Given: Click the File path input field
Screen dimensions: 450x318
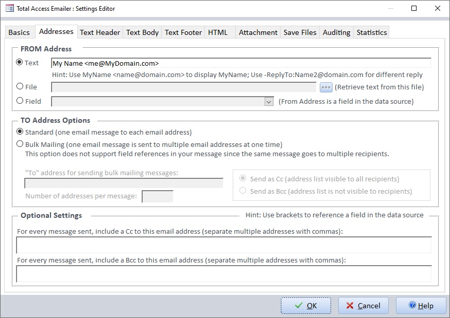Looking at the screenshot, I should (184, 87).
